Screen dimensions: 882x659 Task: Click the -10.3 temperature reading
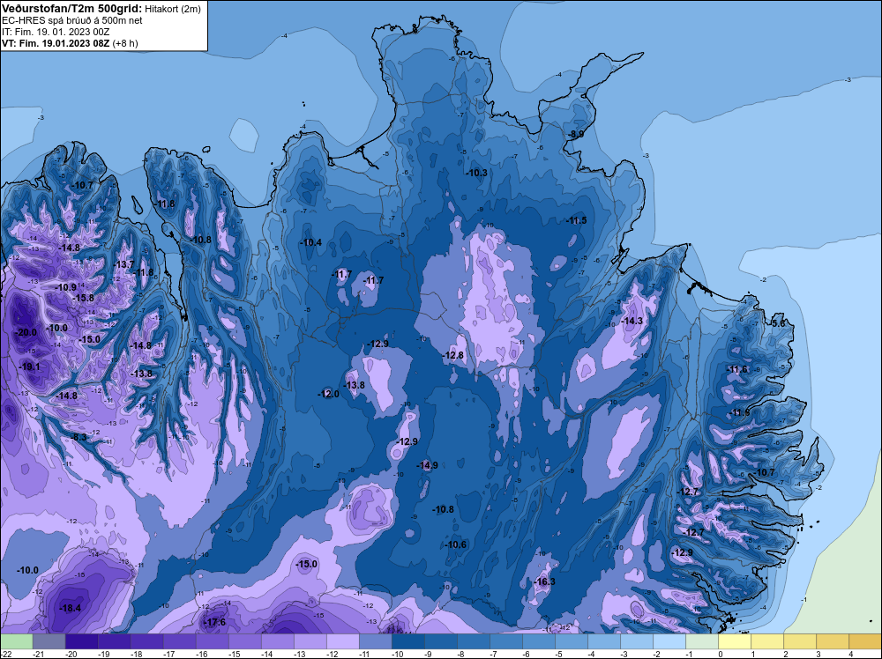click(477, 173)
